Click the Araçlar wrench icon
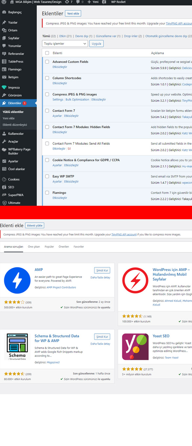 [x=4, y=141]
